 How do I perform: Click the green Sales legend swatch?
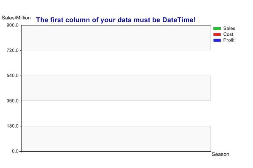click(x=217, y=29)
